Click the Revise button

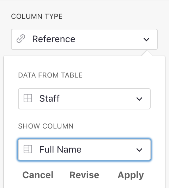[x=84, y=175]
